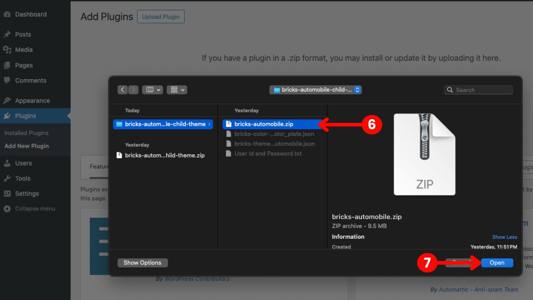533x300 pixels.
Task: Click the Today section header
Action: (132, 110)
